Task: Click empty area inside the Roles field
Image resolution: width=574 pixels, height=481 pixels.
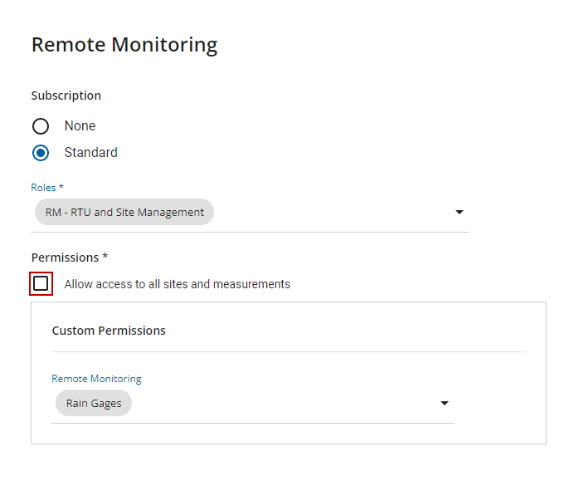Action: pyautogui.click(x=332, y=213)
